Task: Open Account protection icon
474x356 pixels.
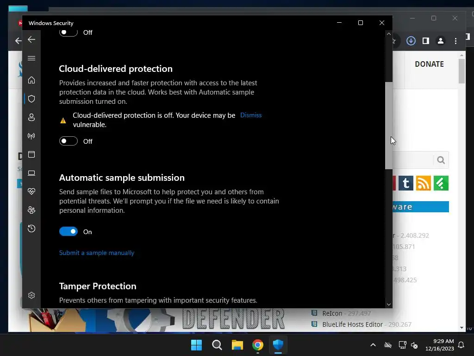Action: pyautogui.click(x=31, y=117)
